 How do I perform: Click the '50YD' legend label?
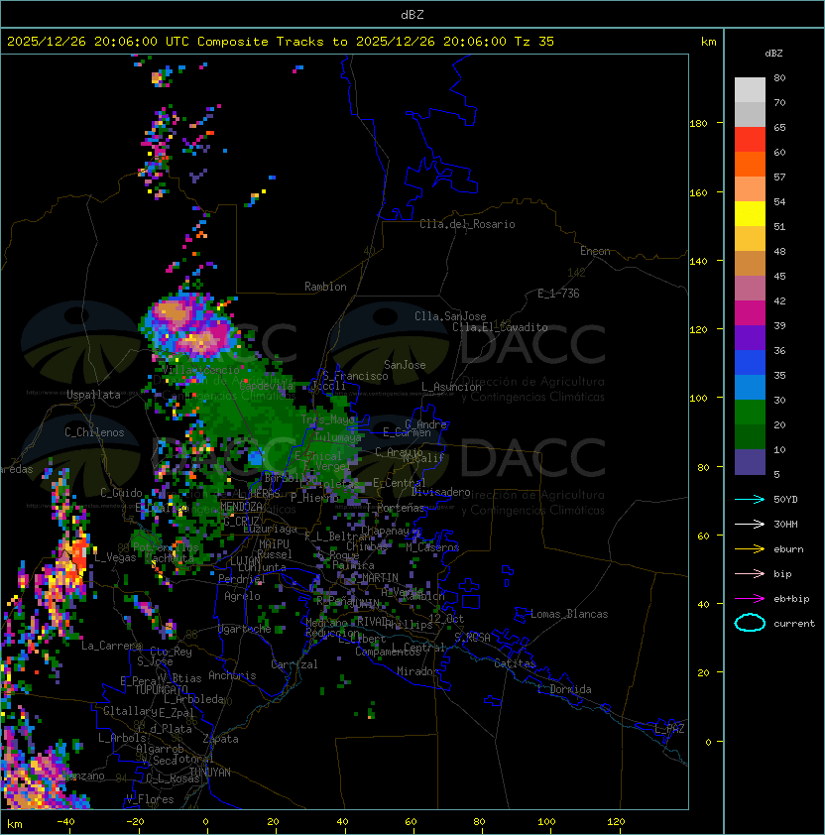click(785, 499)
